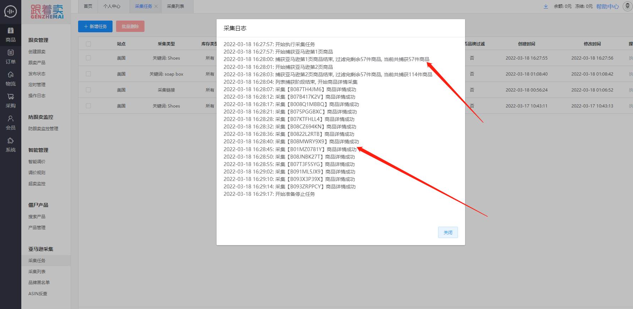The image size is (633, 309).
Task: Click the 跟卖管理 sidebar group heading
Action: tap(38, 40)
